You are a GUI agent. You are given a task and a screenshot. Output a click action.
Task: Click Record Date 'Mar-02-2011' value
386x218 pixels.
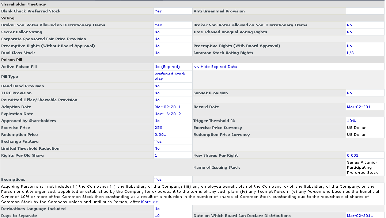[360, 107]
